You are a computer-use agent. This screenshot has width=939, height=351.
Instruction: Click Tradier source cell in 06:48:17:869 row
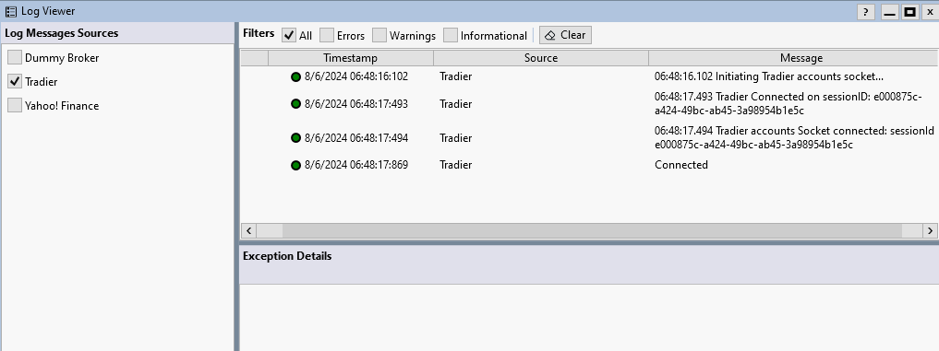point(456,165)
